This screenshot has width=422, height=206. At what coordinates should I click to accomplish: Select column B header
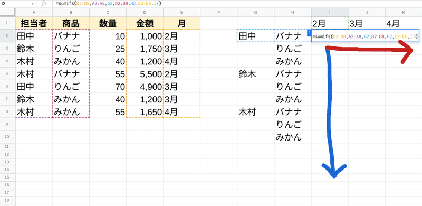[71, 12]
